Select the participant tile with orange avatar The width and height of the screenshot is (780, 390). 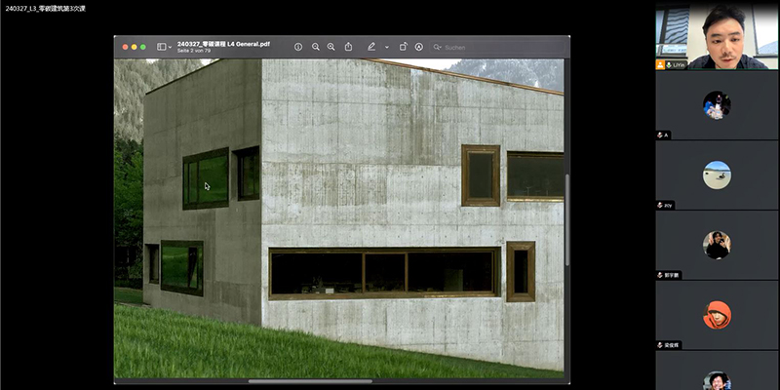click(717, 315)
